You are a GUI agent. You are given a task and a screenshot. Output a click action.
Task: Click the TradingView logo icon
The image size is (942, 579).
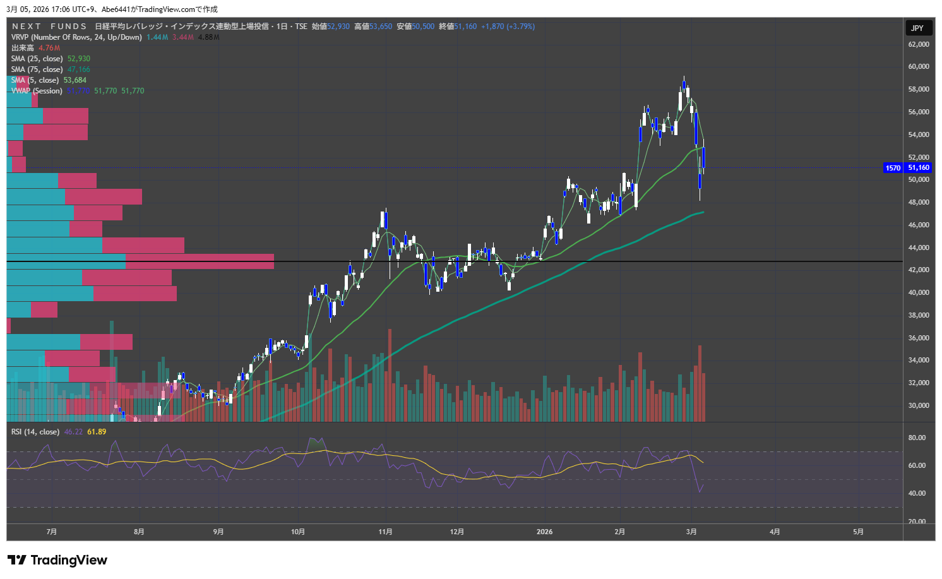16,560
